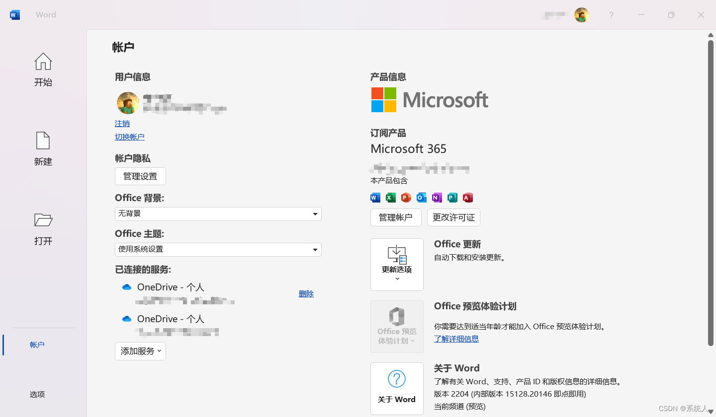Click the first OneDrive cloud icon
This screenshot has width=716, height=417.
point(127,287)
